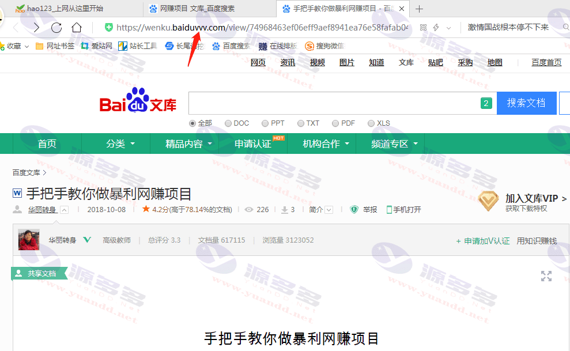The width and height of the screenshot is (570, 351).
Task: Click the lightning speed mode icon
Action: pos(436,27)
